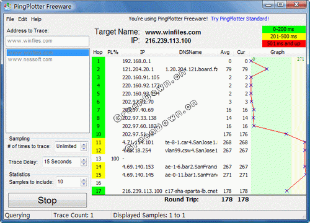The width and height of the screenshot is (310, 223).
Task: Click the Round Trip label
Action: pos(182,199)
